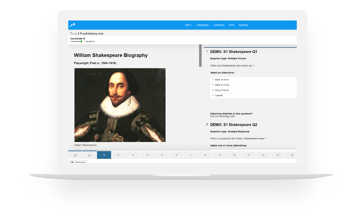
Task: Navigate to question 14 tab
Action: [x=291, y=155]
